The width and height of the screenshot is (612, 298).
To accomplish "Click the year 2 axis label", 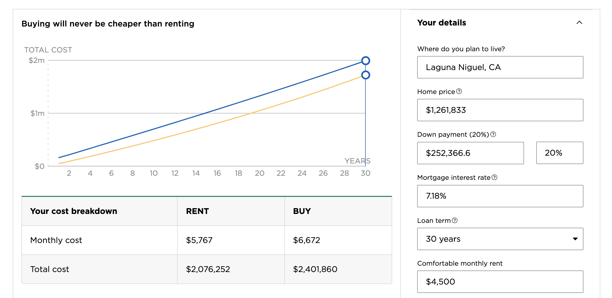I will 69,173.
